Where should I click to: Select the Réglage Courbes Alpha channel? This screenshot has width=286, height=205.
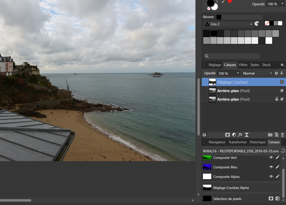click(241, 188)
